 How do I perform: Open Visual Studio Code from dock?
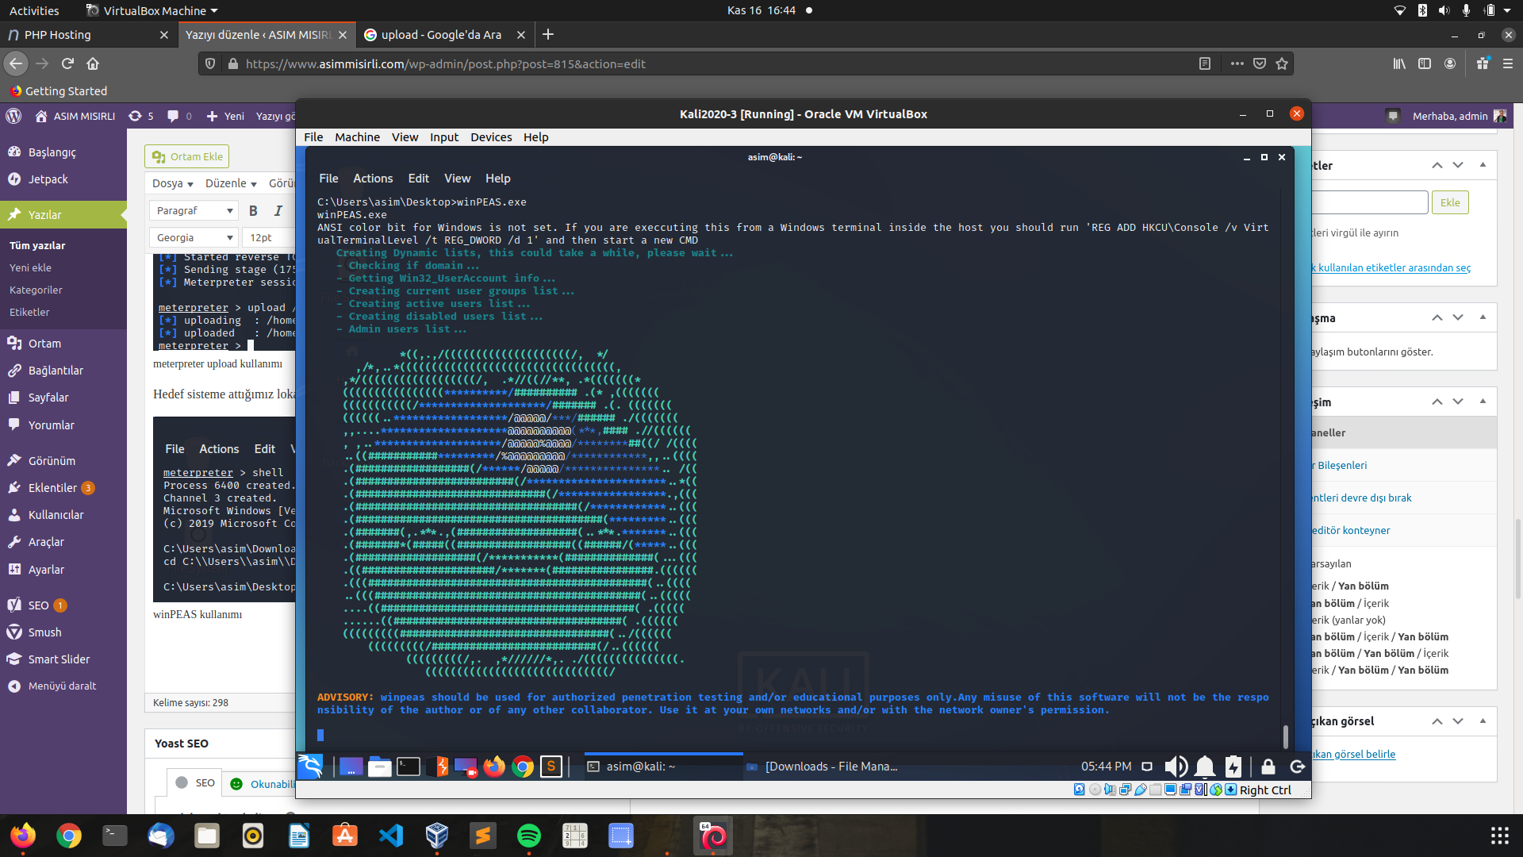391,836
